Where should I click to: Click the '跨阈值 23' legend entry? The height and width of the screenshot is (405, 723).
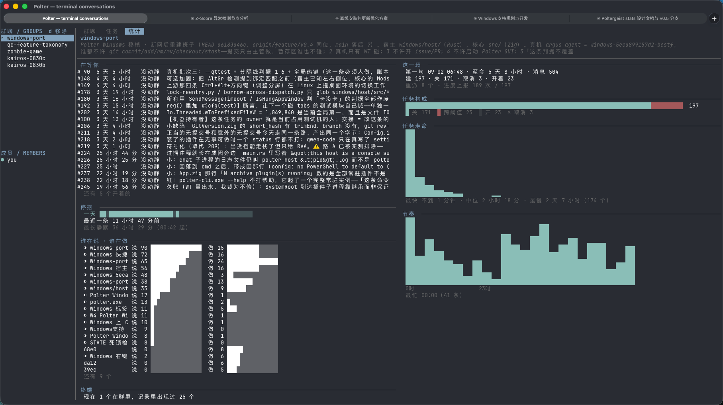(455, 112)
